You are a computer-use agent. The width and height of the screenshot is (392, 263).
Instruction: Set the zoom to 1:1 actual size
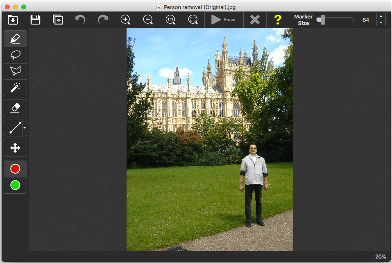pos(170,20)
